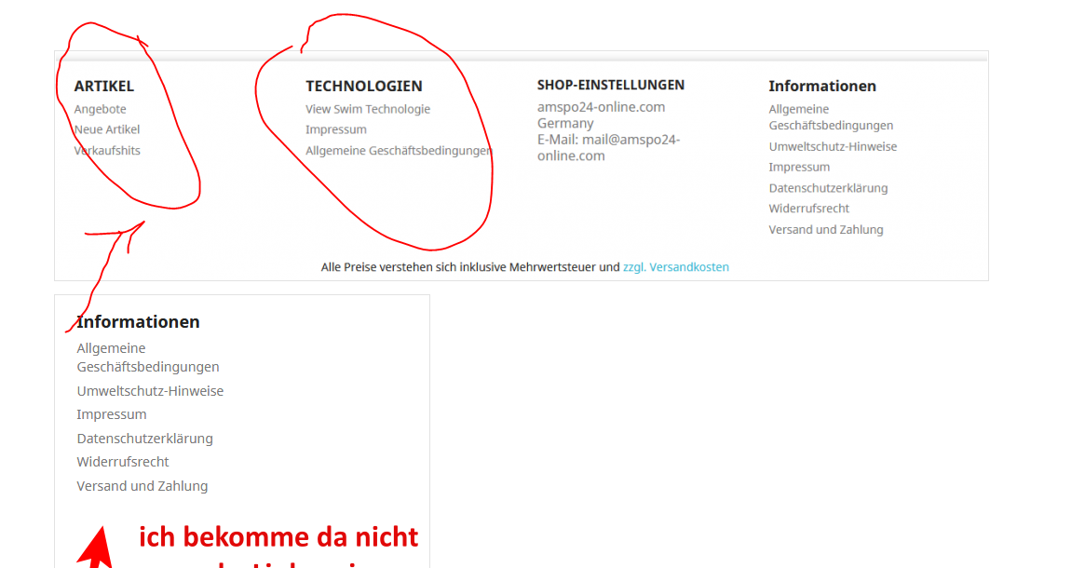Open Allgemeine Geschäftsbedingungen in lower Informationen box

point(148,357)
